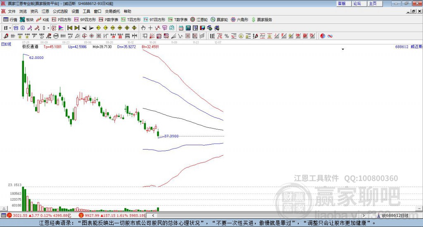Open the 公式选股 menu
This screenshot has width=423, height=227.
(60, 11)
